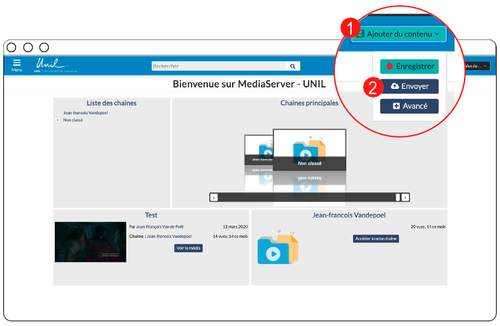
Task: Open the Test video thumbnail
Action: 90,242
